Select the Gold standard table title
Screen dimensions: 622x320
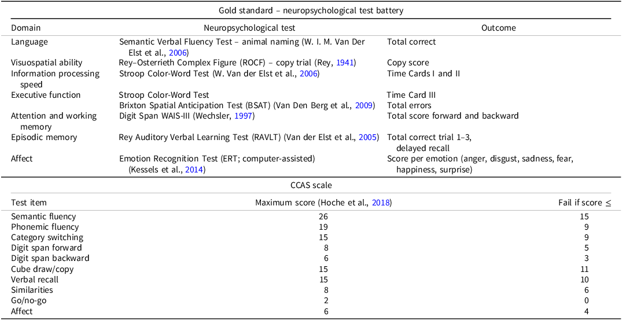point(311,10)
